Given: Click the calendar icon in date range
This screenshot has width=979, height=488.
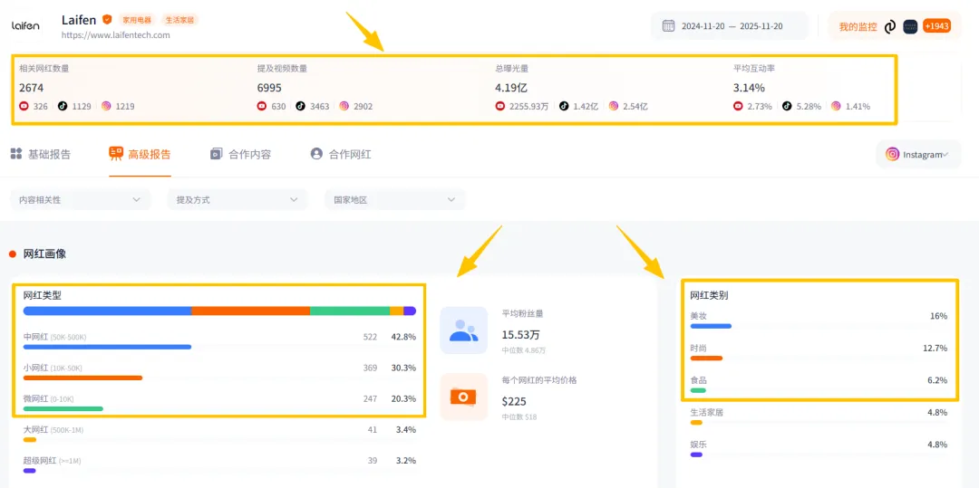Looking at the screenshot, I should point(668,26).
